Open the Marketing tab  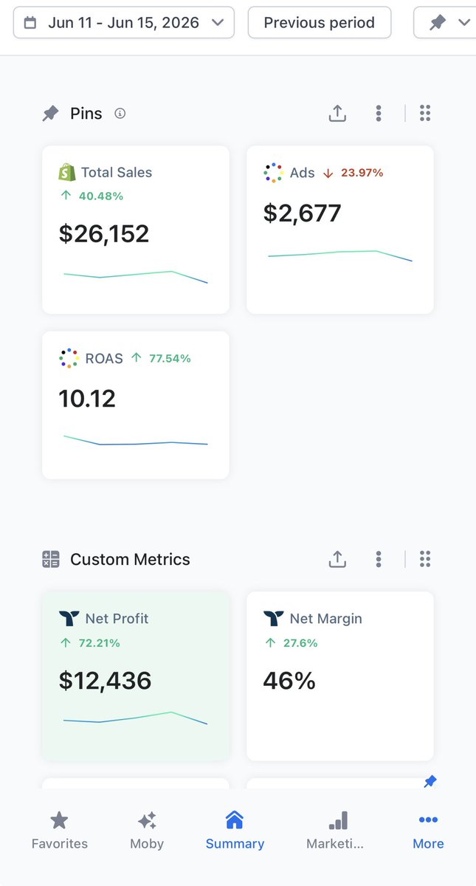pyautogui.click(x=336, y=831)
